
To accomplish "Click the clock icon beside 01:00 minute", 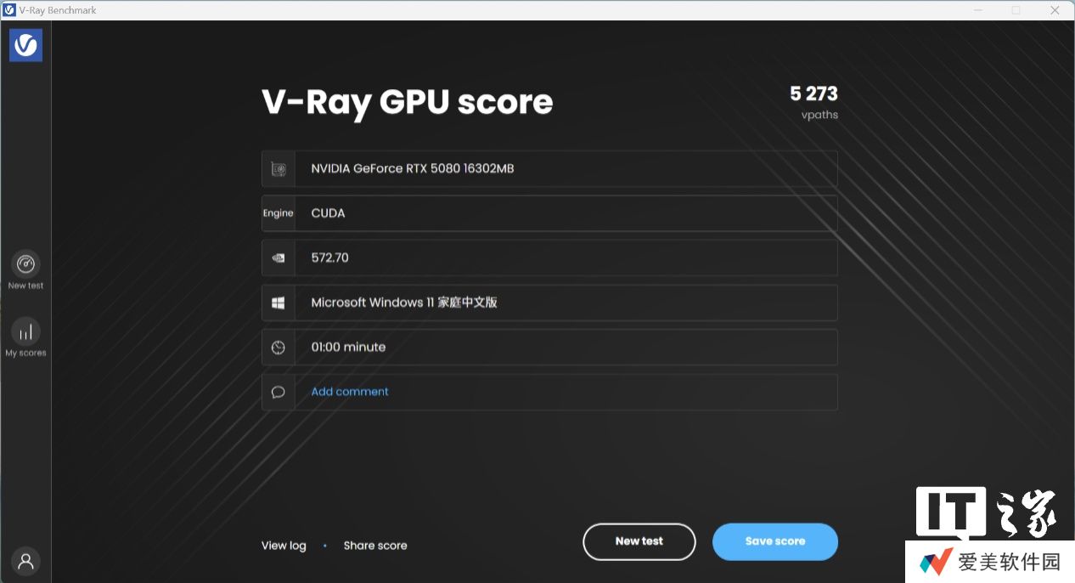I will pyautogui.click(x=279, y=348).
